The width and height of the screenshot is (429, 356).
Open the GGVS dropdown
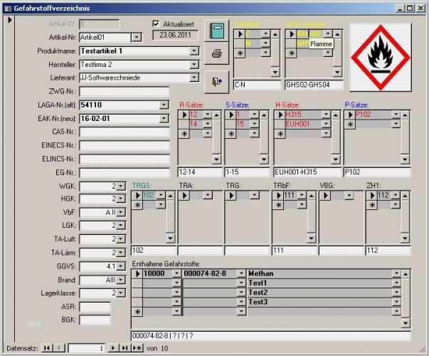click(x=120, y=266)
